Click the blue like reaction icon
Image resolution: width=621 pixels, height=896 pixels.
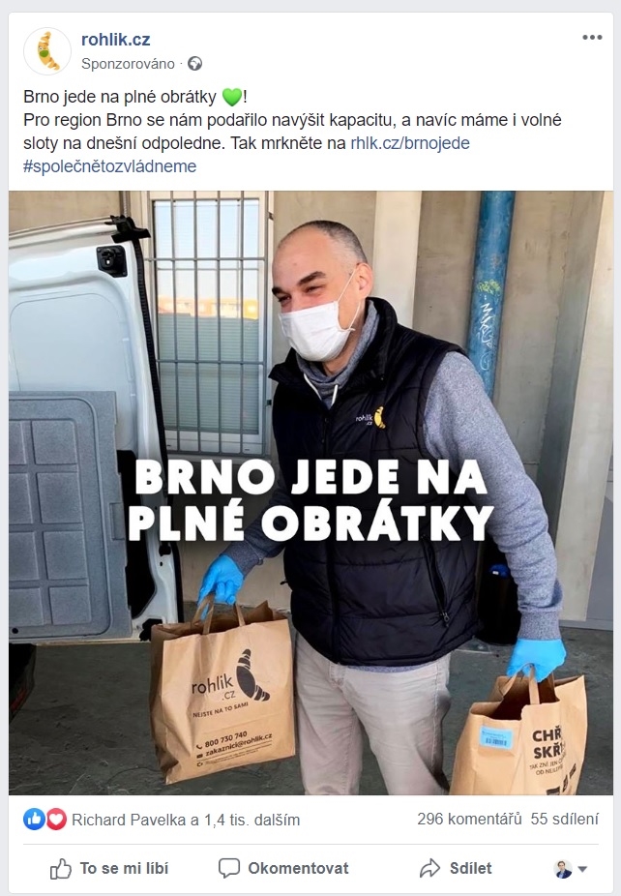34,820
